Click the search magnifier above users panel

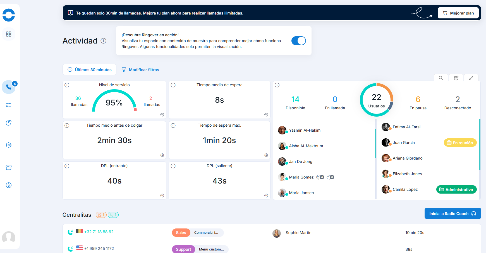[441, 78]
